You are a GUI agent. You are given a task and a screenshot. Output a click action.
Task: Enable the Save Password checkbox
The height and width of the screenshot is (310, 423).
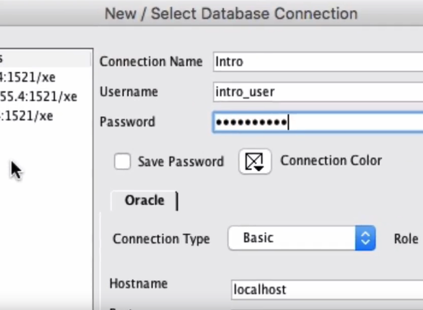coord(122,162)
